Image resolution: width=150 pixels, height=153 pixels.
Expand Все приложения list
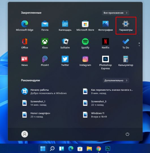[x=115, y=13]
